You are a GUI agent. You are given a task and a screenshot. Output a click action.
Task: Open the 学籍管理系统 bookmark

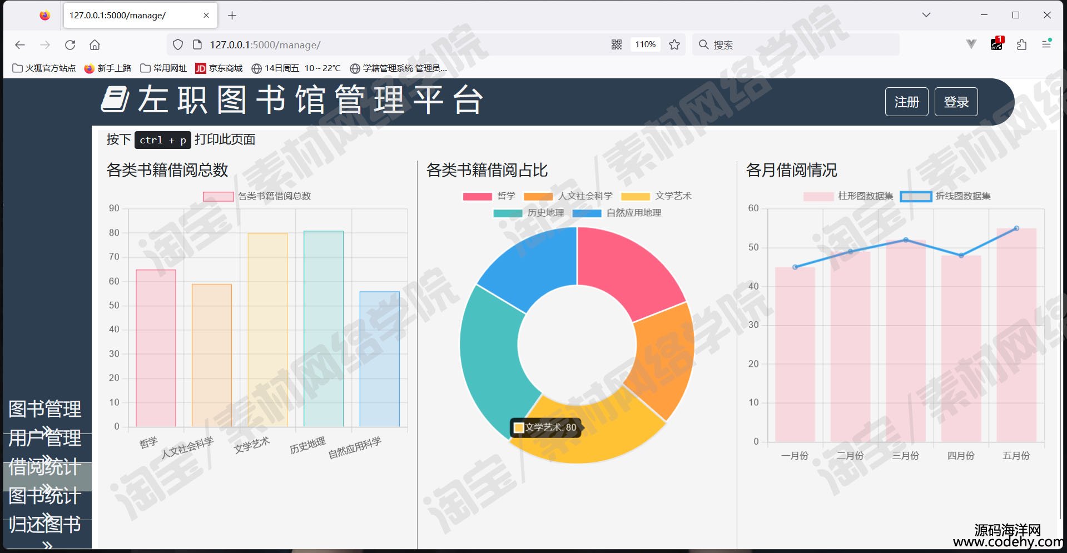399,68
